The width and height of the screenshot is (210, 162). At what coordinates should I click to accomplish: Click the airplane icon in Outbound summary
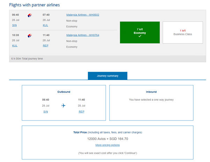(63, 106)
